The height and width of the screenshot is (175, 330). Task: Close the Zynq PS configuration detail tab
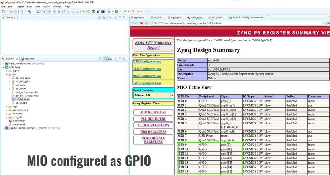[265, 18]
